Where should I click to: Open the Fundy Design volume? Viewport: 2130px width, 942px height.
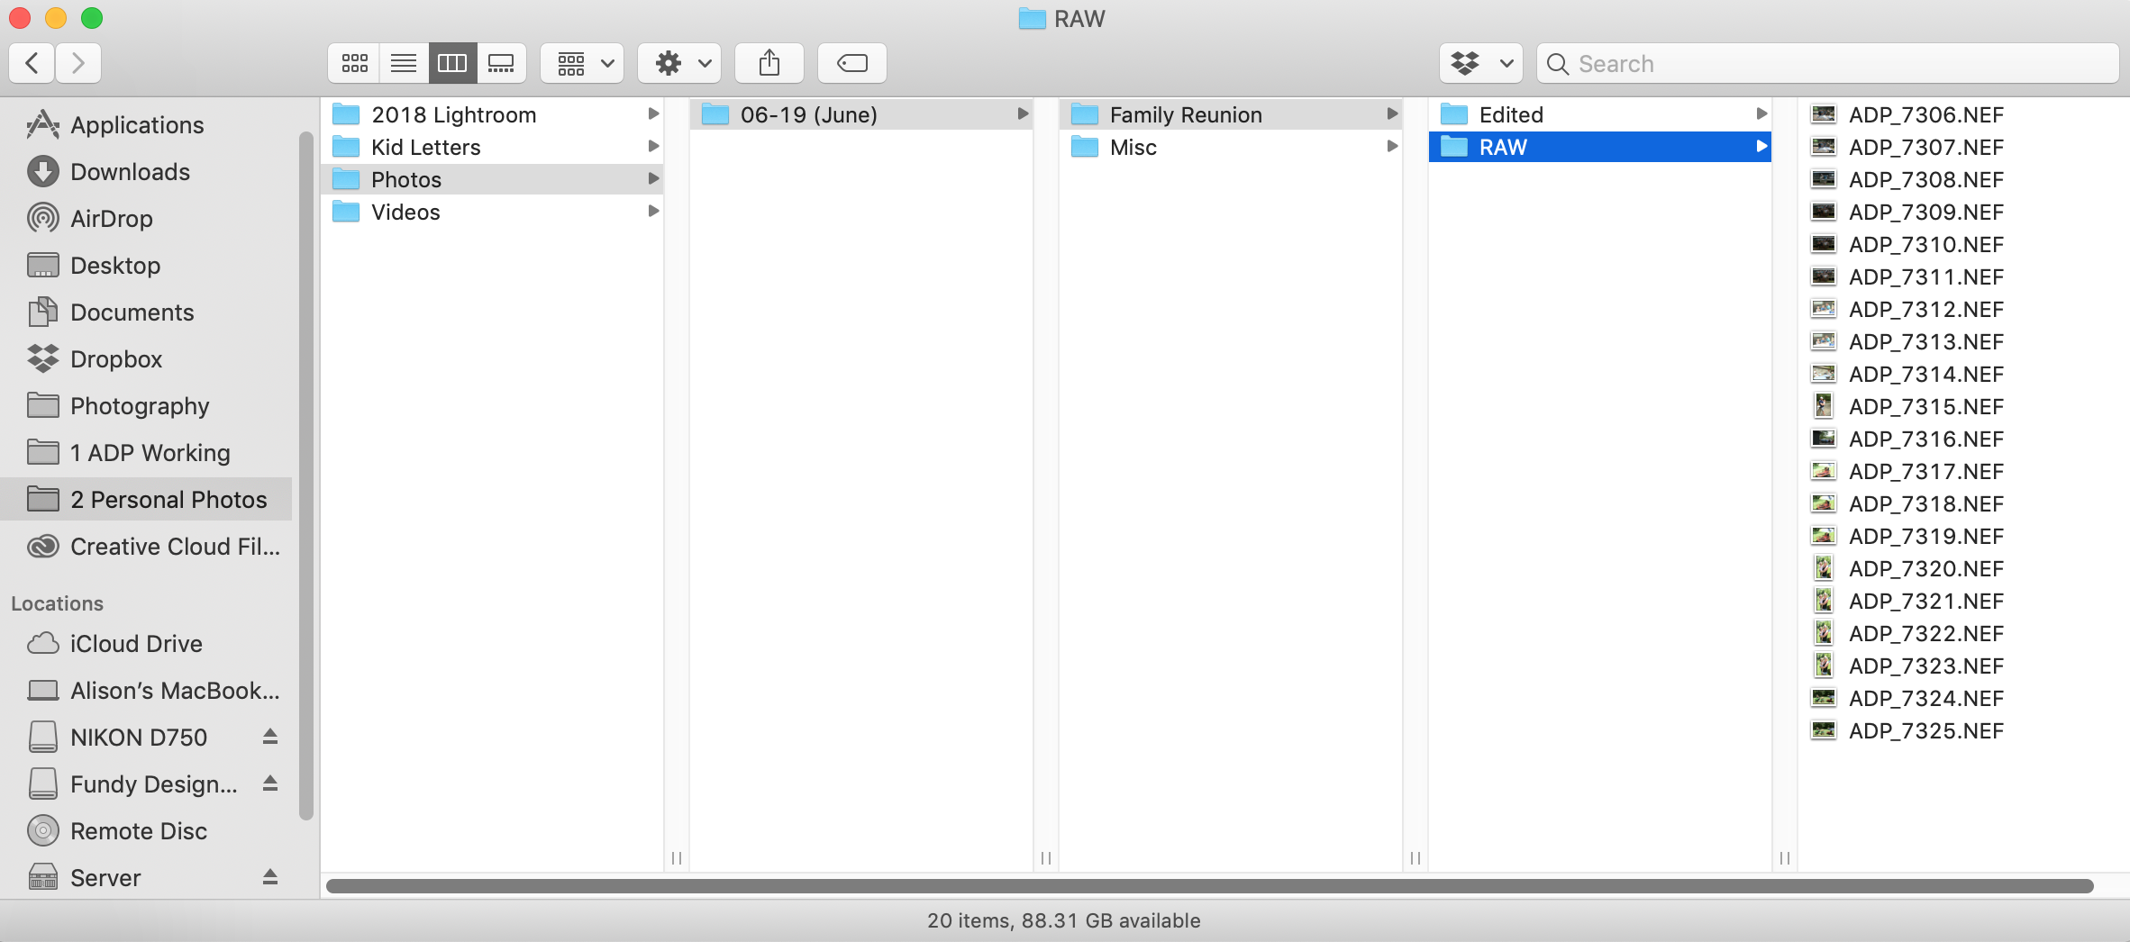point(132,784)
